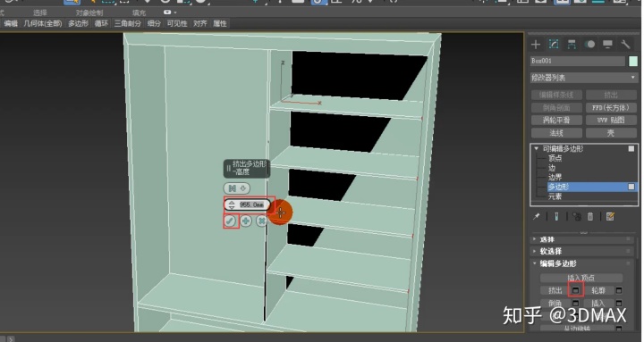Click the 965.0mm height value field
644x342 pixels.
pyautogui.click(x=251, y=204)
